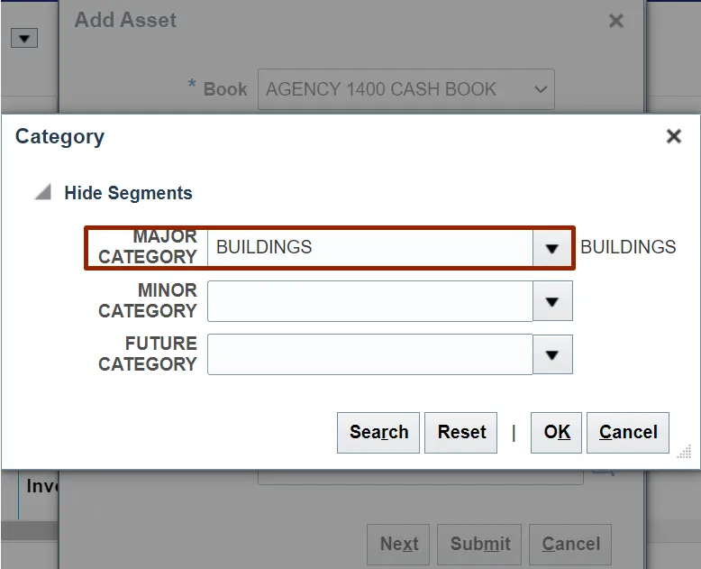Click the Hide Segments label
The height and width of the screenshot is (569, 701).
pos(128,193)
